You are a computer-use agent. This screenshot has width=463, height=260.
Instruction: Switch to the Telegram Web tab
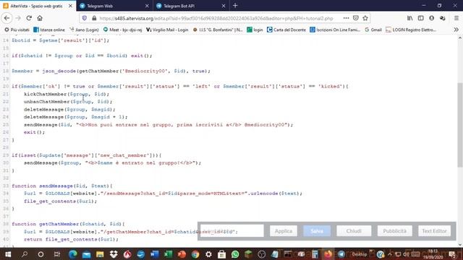point(114,6)
